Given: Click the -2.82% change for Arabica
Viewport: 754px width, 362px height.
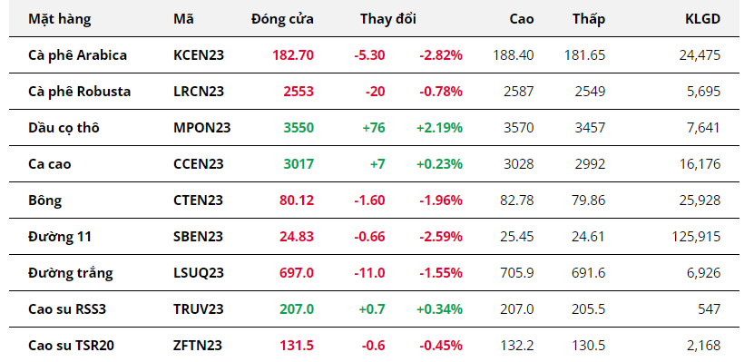Looking at the screenshot, I should point(440,55).
